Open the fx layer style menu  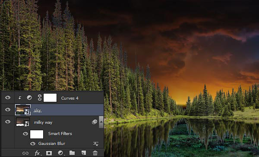click(38, 153)
